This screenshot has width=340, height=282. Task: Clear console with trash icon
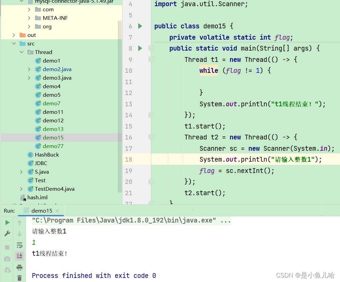(19, 278)
